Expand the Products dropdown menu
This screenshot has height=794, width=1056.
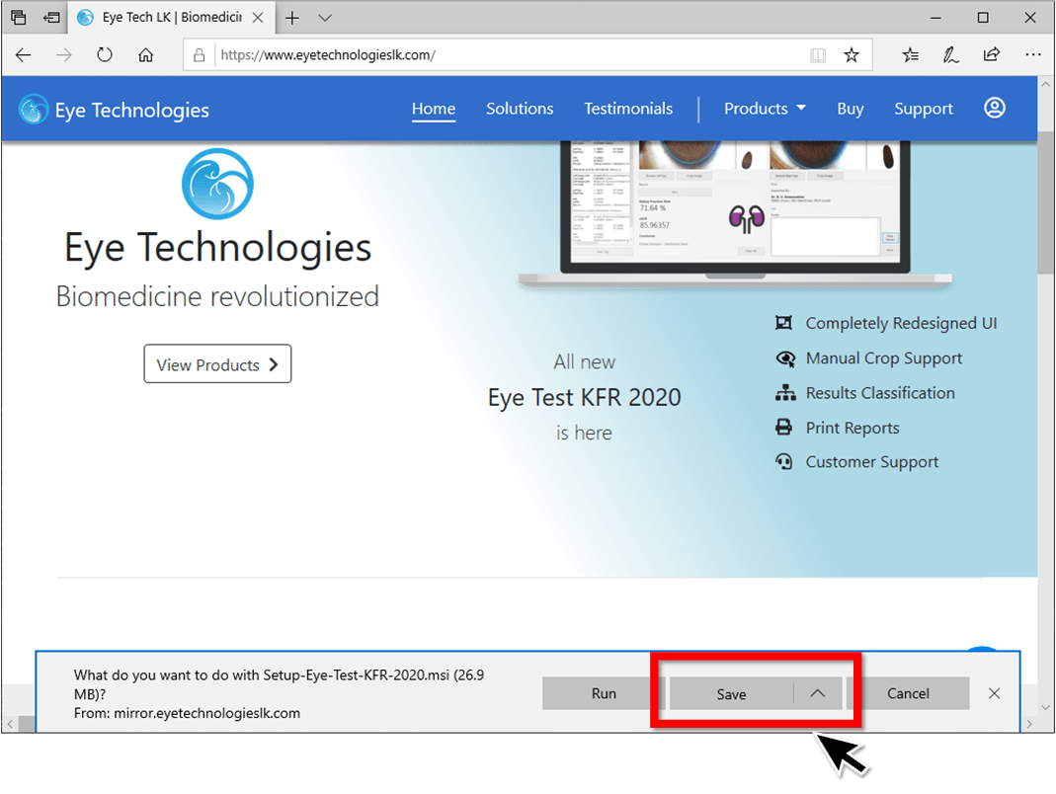[765, 109]
